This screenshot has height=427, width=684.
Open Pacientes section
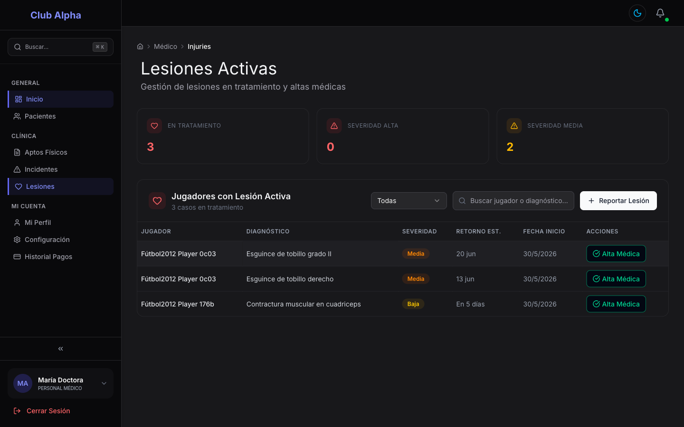click(x=60, y=116)
